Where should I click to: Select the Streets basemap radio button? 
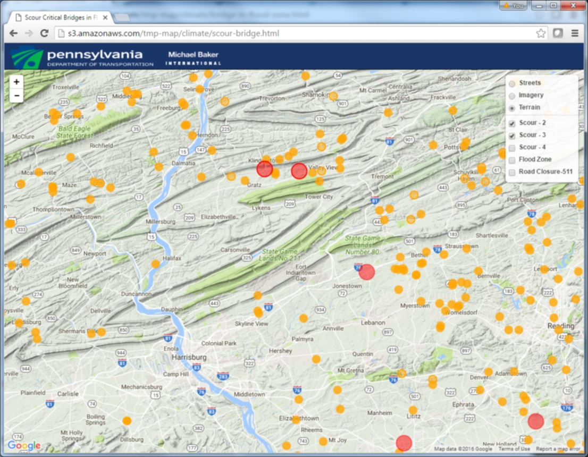pos(512,83)
